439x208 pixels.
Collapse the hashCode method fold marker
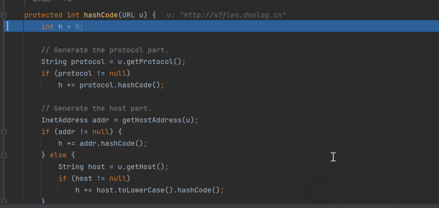pyautogui.click(x=4, y=15)
